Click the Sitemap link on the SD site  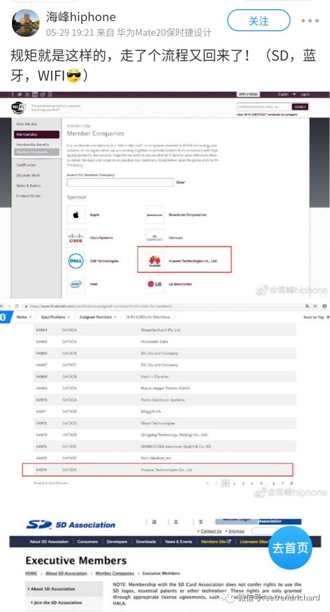point(236,531)
